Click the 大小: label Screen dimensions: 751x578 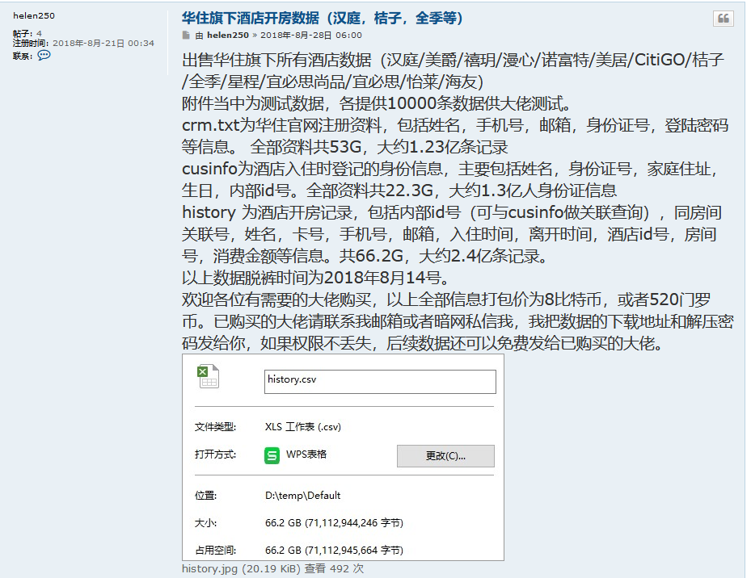click(205, 523)
